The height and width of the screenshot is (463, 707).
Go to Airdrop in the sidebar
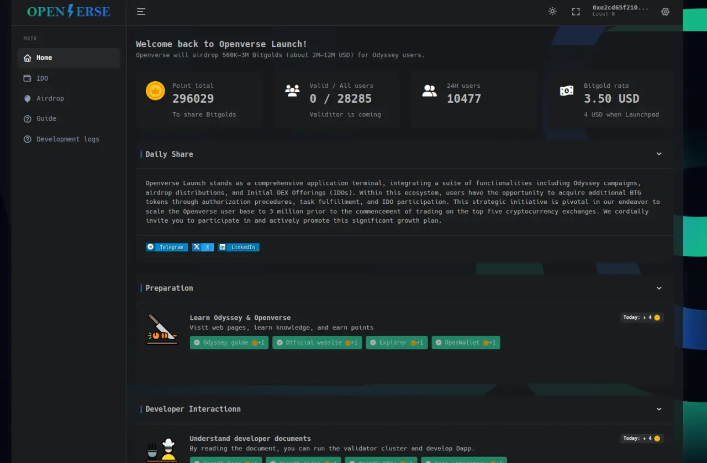pyautogui.click(x=68, y=98)
